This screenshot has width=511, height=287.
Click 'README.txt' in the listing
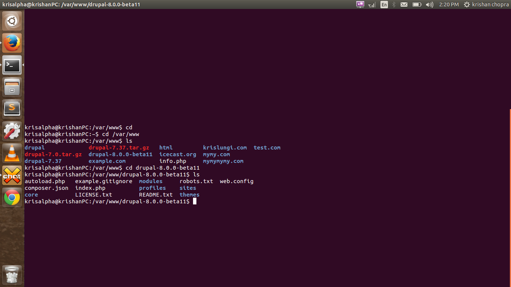pyautogui.click(x=156, y=195)
